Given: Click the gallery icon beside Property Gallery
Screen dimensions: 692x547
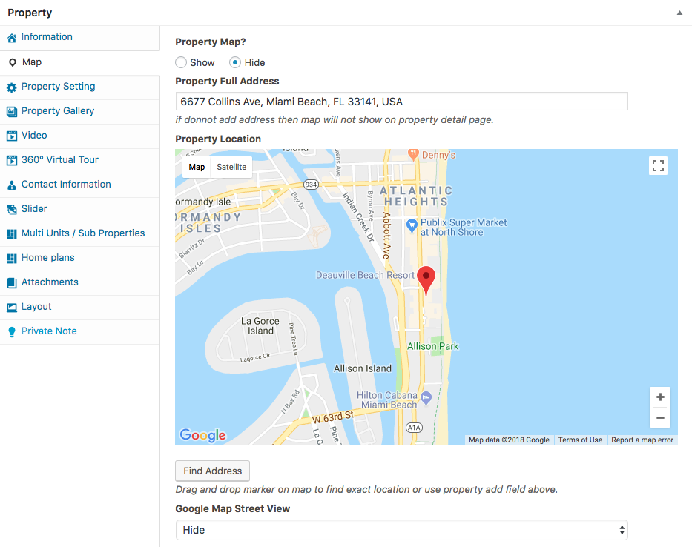Looking at the screenshot, I should click(12, 112).
